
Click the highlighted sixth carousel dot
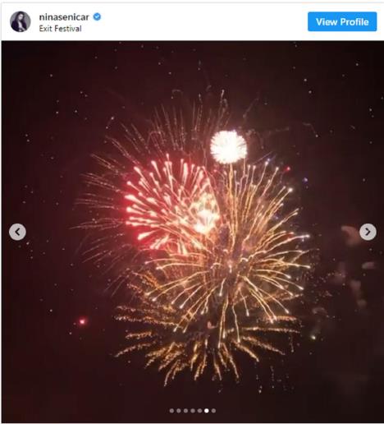(x=207, y=411)
